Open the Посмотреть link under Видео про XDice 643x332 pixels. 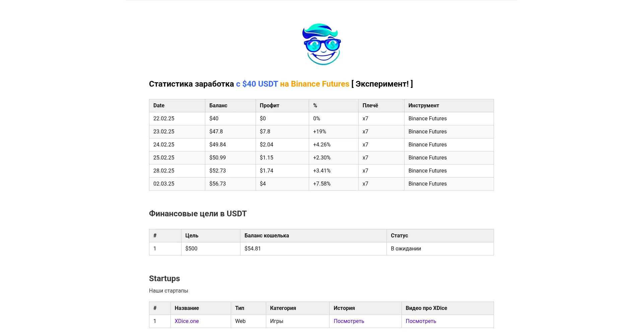point(421,321)
